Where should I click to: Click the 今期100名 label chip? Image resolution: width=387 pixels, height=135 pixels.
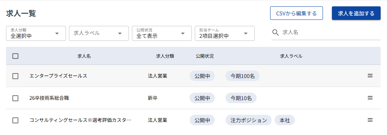pos(242,76)
